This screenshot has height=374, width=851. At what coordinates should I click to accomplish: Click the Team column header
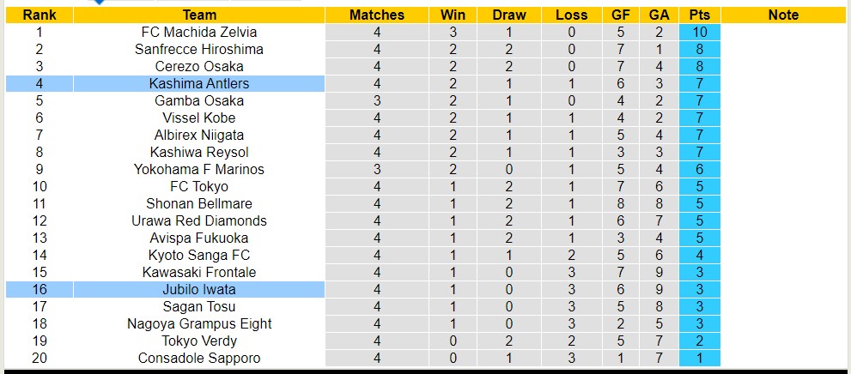point(199,15)
